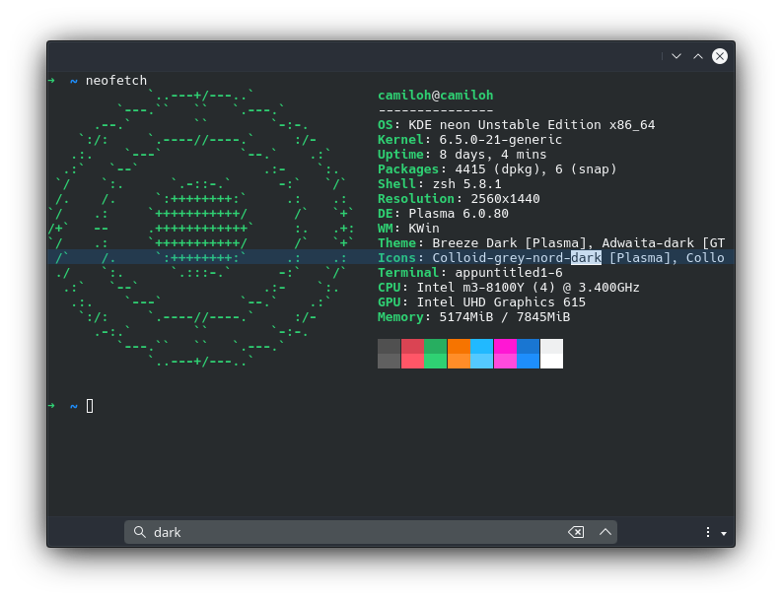
Task: Click the magnifier icon in the search bar
Action: 139,532
